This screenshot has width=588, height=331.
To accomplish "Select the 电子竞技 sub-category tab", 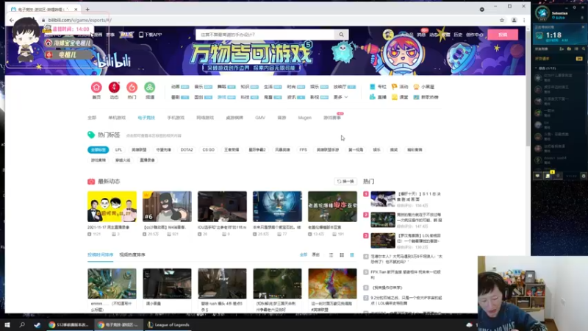I will coord(146,118).
